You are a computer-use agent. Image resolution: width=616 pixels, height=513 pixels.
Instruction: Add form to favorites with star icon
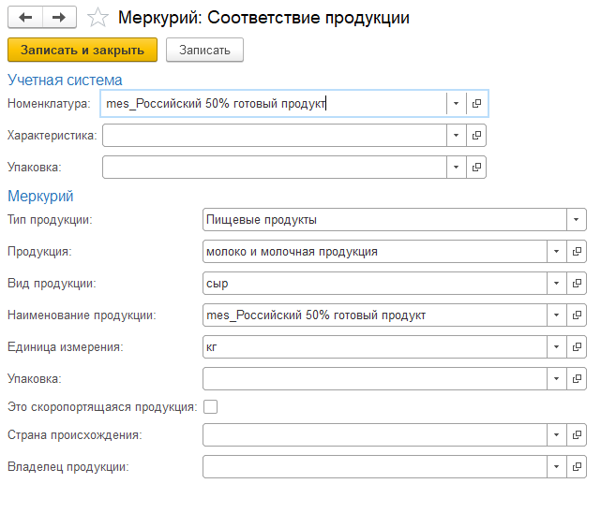[x=97, y=18]
